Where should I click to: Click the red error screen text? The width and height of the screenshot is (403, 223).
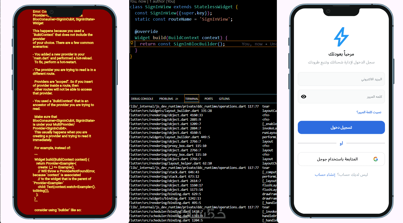point(64,111)
